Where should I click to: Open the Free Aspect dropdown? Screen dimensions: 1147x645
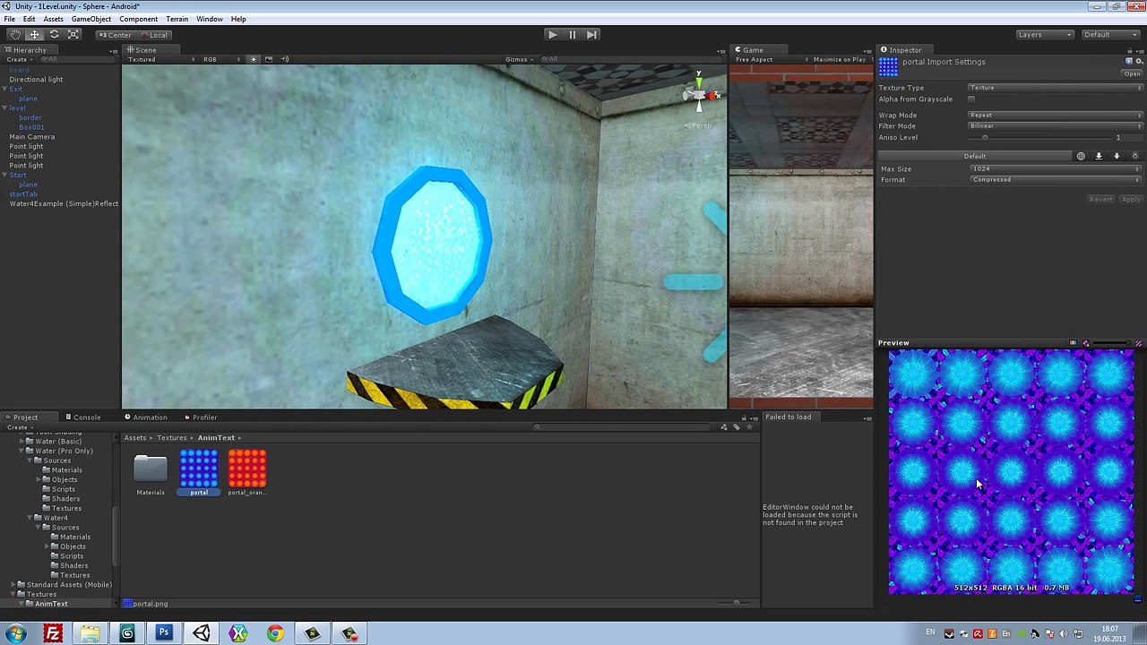point(771,59)
